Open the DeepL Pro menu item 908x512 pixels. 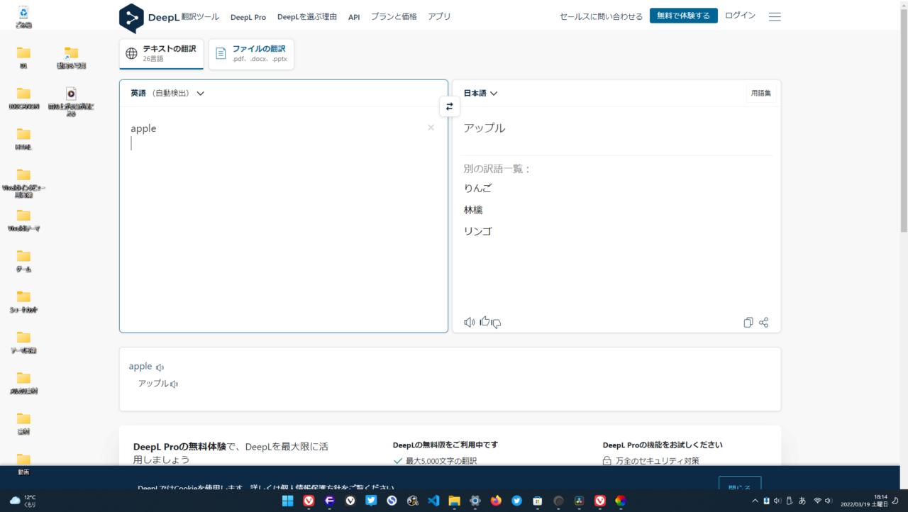(248, 17)
